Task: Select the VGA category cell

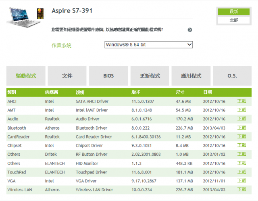Action: [x=11, y=181]
